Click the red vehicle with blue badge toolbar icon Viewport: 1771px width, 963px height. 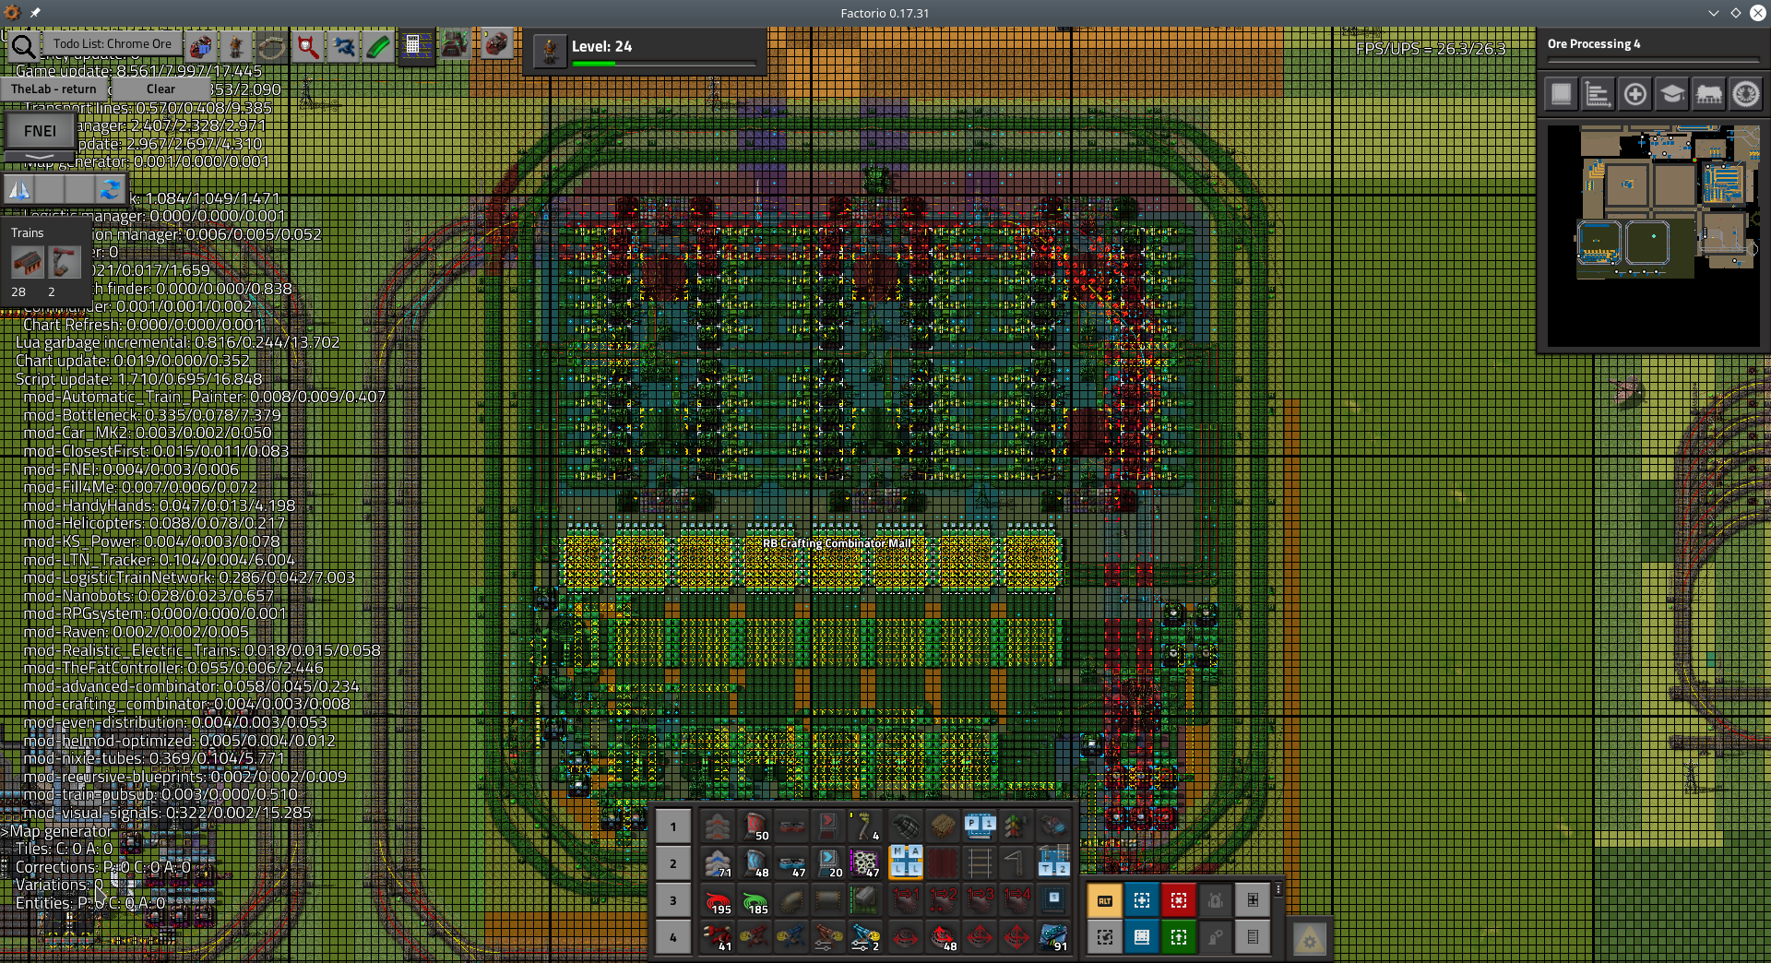coord(200,46)
